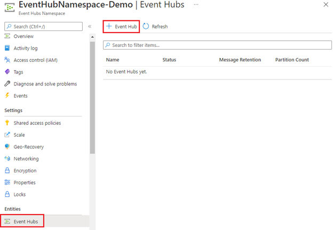Image resolution: width=333 pixels, height=230 pixels.
Task: Click the Event Hub add button label
Action: [x=126, y=27]
